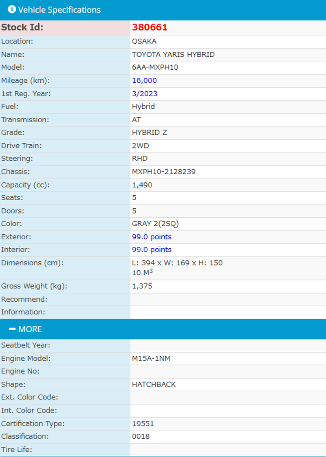Image resolution: width=326 pixels, height=457 pixels.
Task: Click the Doors: row label
Action: [x=13, y=211]
